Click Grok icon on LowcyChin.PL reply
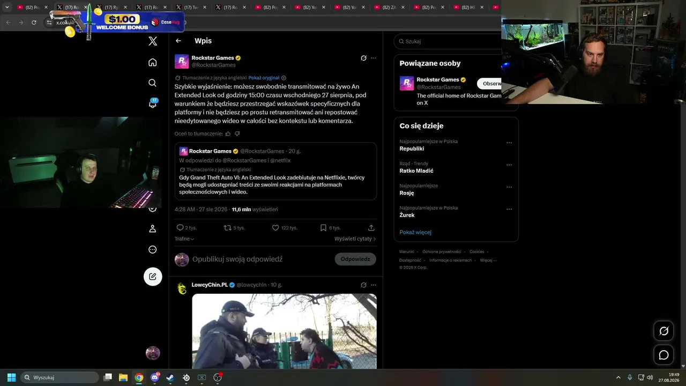The height and width of the screenshot is (386, 686). [363, 285]
